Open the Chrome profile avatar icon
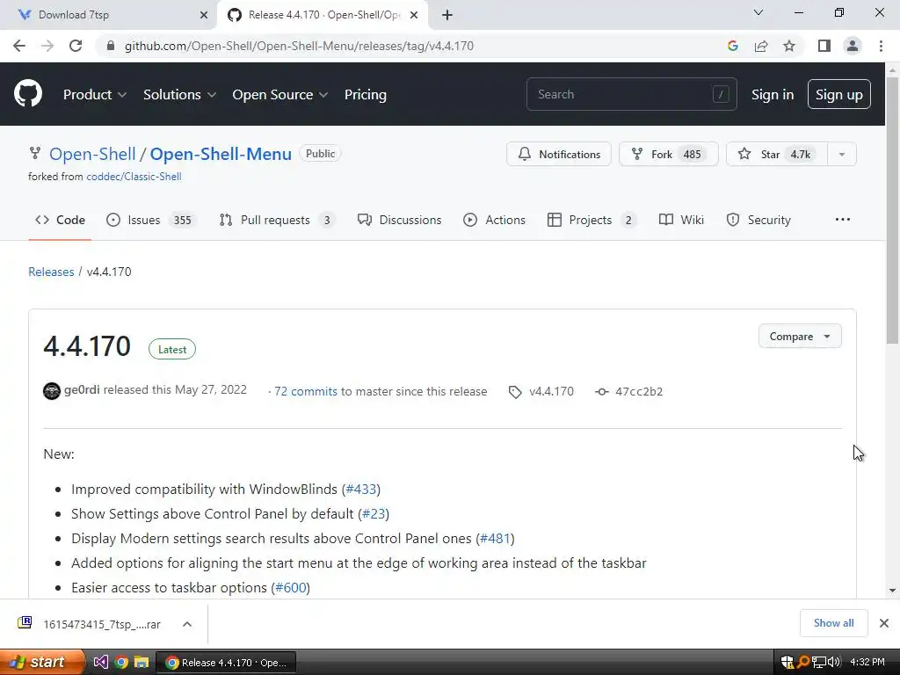The image size is (900, 675). click(x=853, y=46)
